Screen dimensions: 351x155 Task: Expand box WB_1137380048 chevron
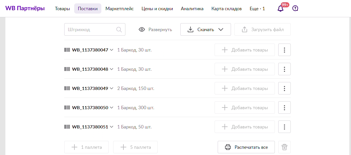pyautogui.click(x=112, y=69)
